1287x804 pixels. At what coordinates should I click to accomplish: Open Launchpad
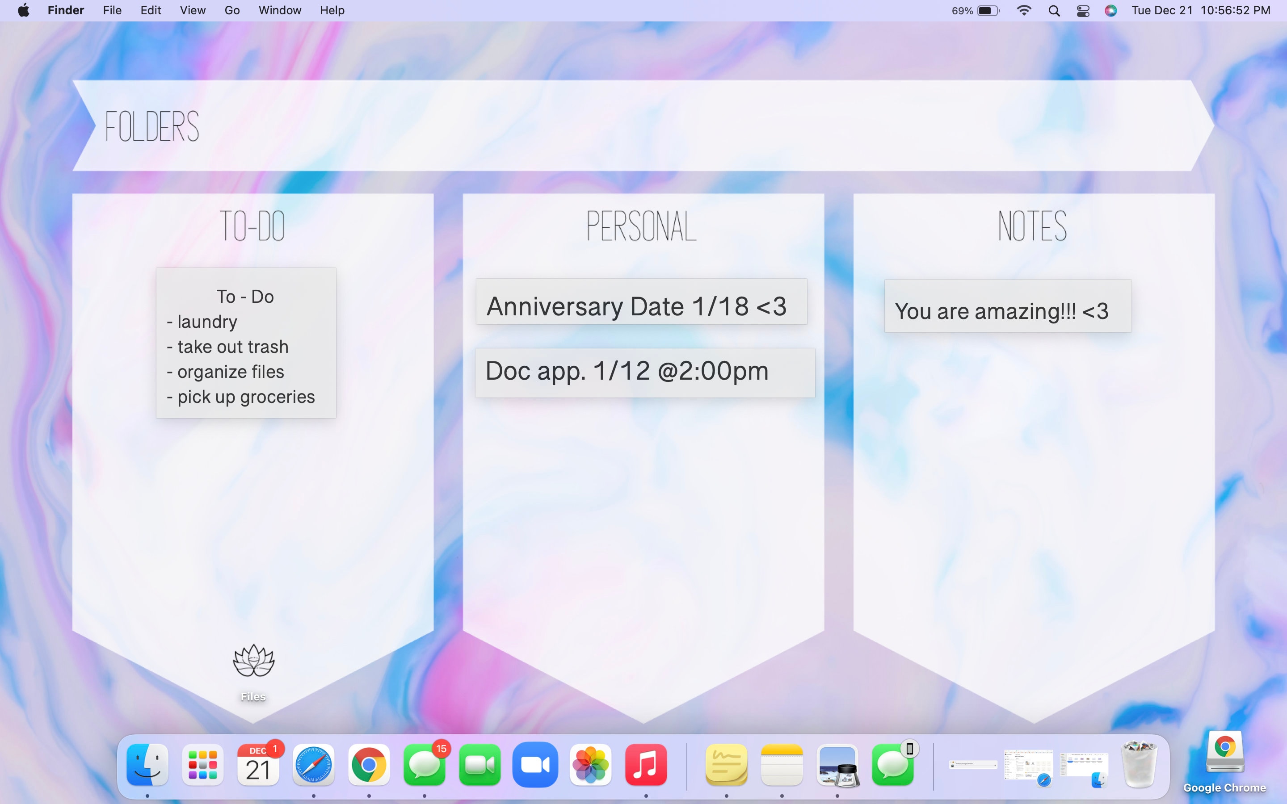click(203, 766)
